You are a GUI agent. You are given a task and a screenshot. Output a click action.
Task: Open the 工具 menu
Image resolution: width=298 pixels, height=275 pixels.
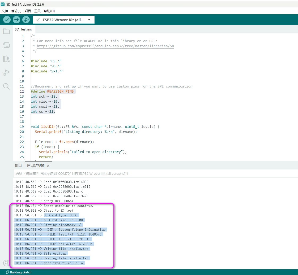point(37,11)
